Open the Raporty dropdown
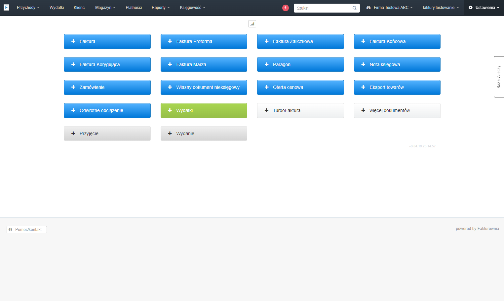The height and width of the screenshot is (301, 504). tap(161, 8)
